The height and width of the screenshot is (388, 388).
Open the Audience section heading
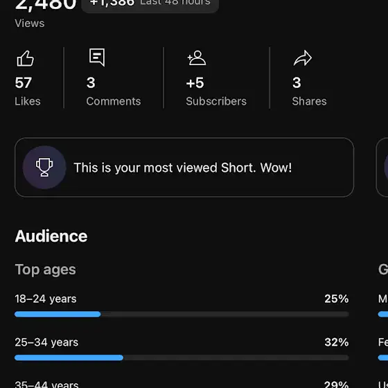[51, 236]
